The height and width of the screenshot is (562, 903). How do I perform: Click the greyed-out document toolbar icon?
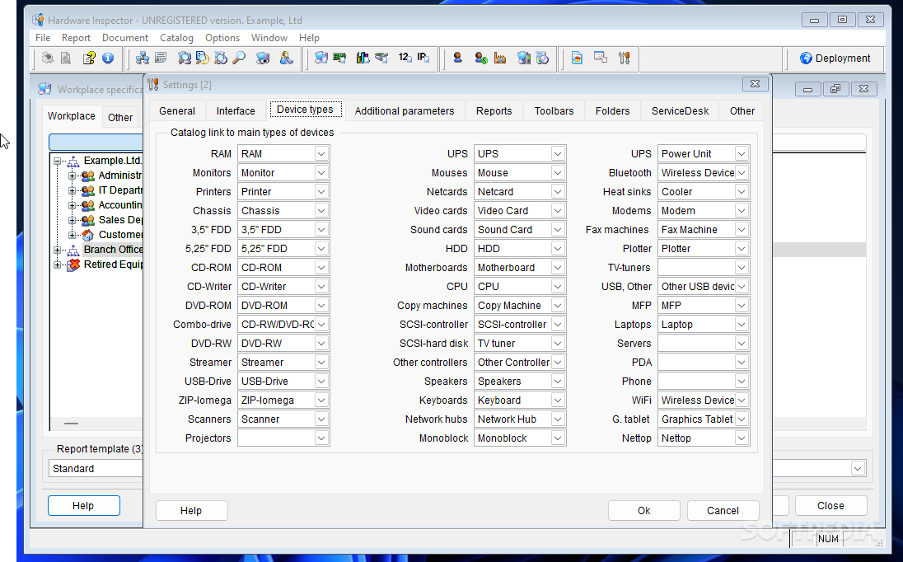coord(66,59)
